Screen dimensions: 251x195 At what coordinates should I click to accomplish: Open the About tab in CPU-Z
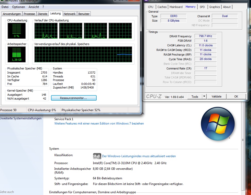[227, 7]
